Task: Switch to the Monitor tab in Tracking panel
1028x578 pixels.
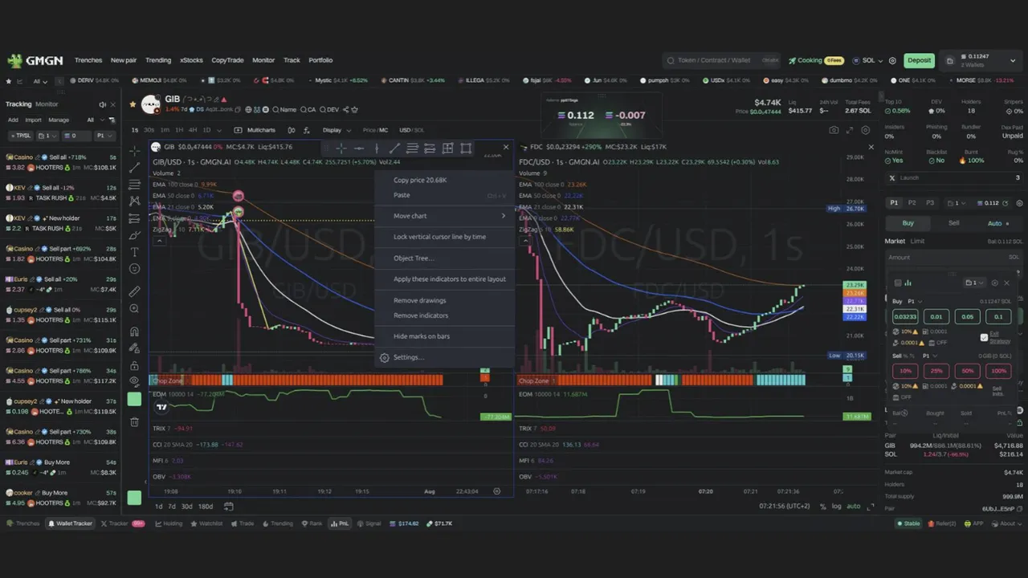Action: coord(47,104)
